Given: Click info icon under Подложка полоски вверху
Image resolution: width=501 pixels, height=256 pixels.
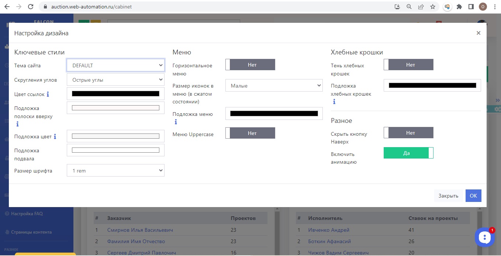Looking at the screenshot, I should coord(17,124).
